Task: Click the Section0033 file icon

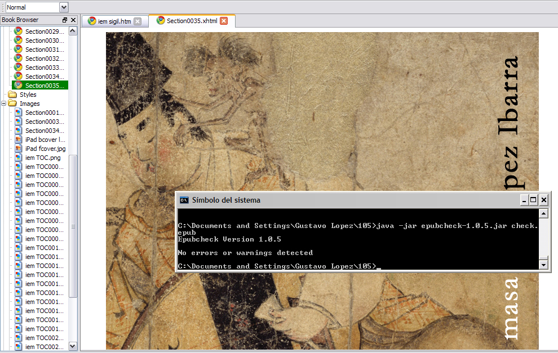Action: click(x=18, y=67)
